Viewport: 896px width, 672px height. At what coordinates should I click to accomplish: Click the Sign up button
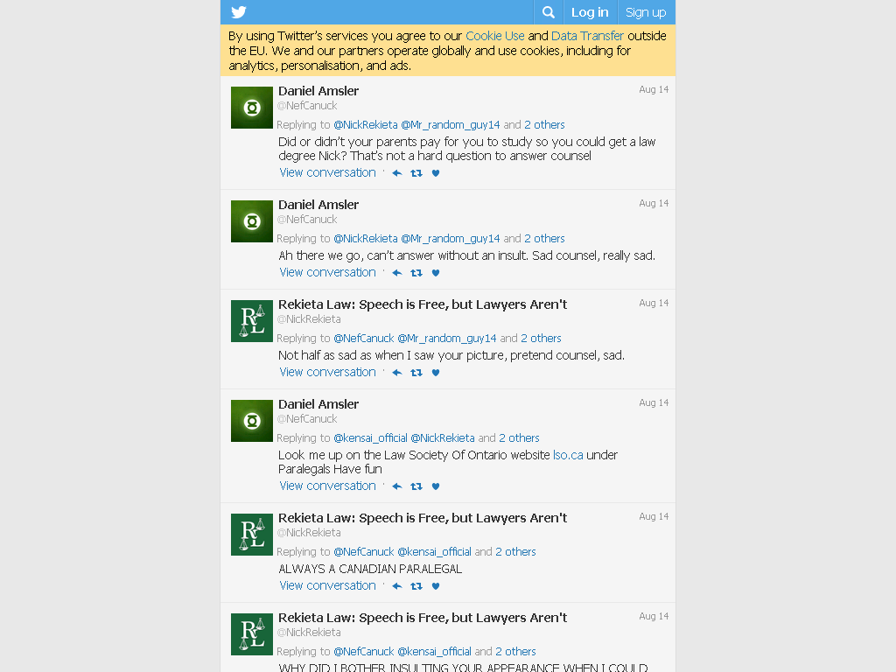pos(646,12)
